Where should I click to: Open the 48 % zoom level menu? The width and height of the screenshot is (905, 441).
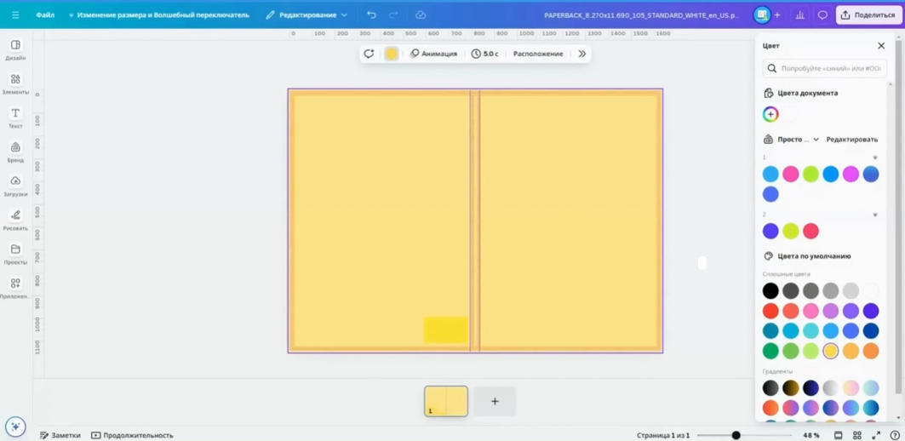pos(810,435)
